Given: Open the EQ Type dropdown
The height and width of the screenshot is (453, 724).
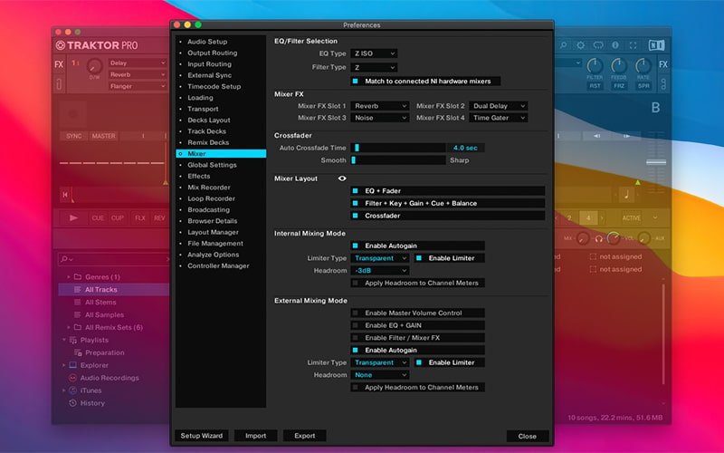Looking at the screenshot, I should tap(375, 53).
